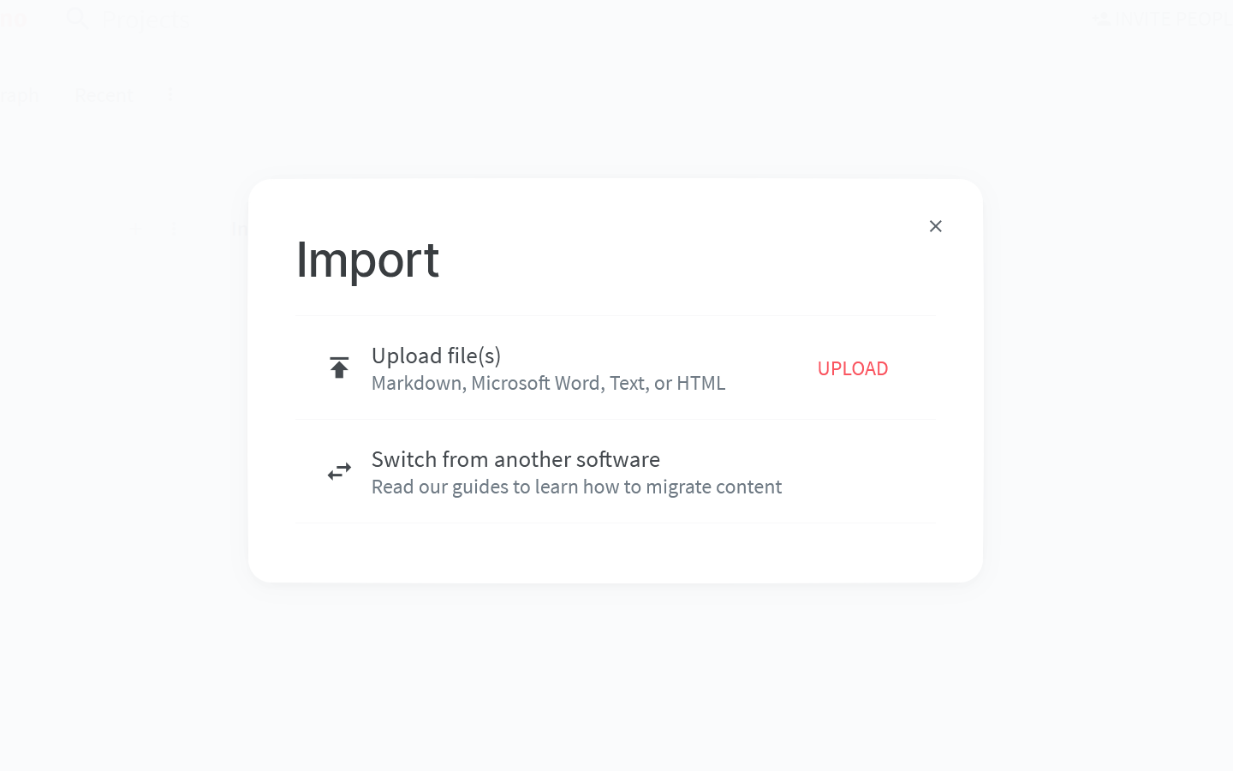The width and height of the screenshot is (1233, 771).
Task: Open the three-dot menu beside Recent
Action: click(170, 95)
